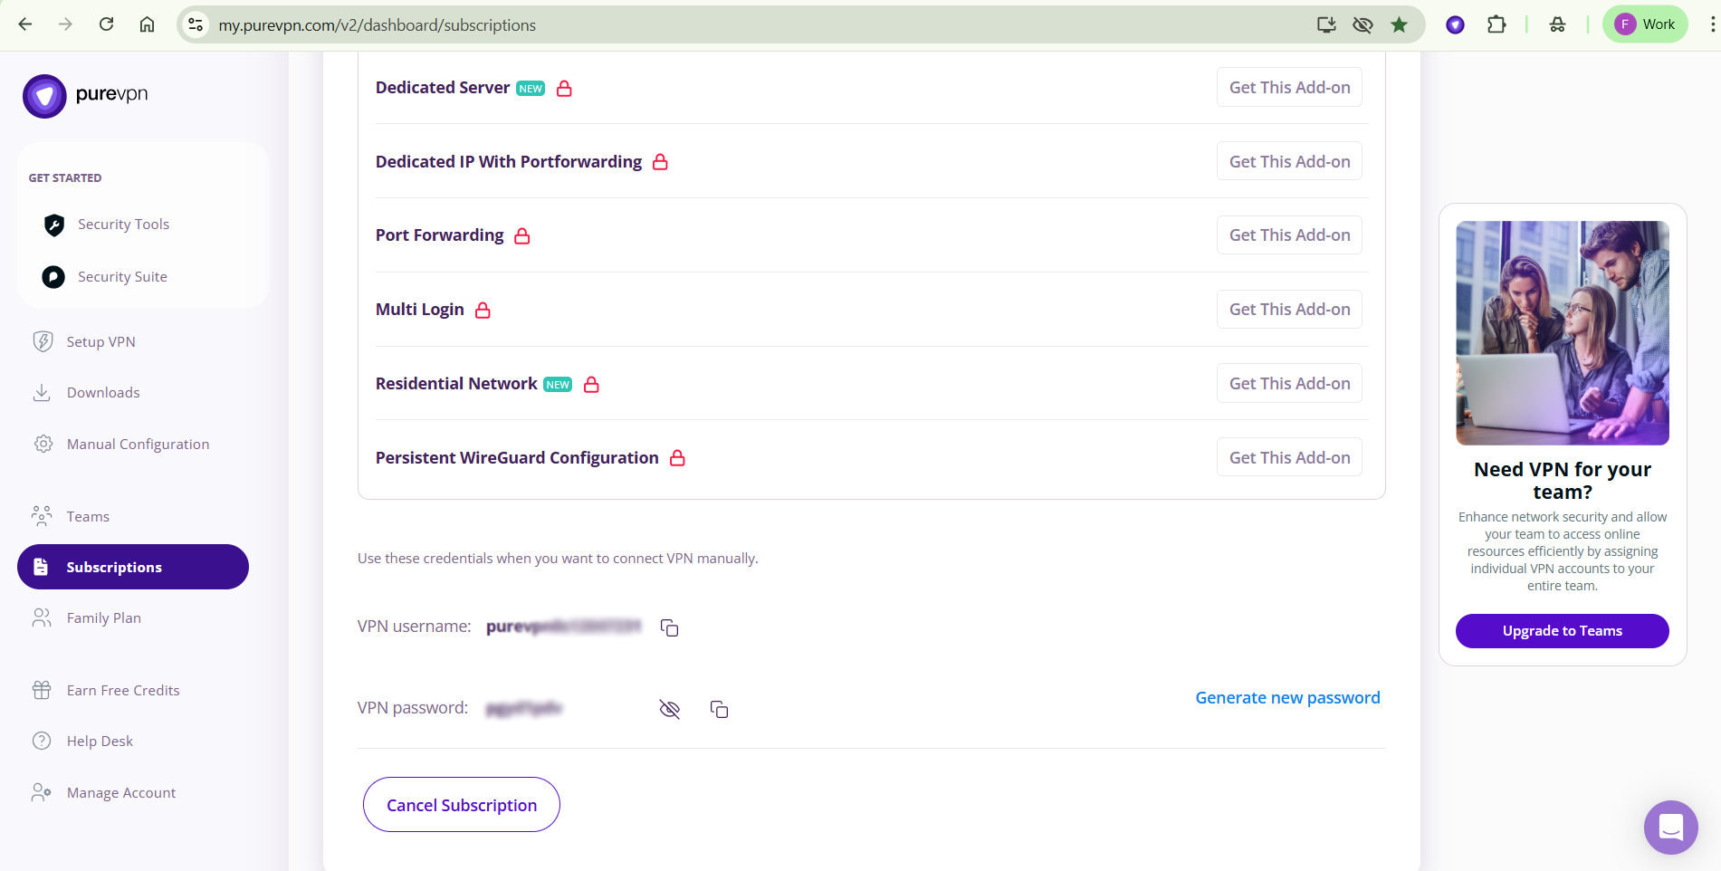The image size is (1721, 871).
Task: Open Subscriptions in the sidebar
Action: [133, 567]
